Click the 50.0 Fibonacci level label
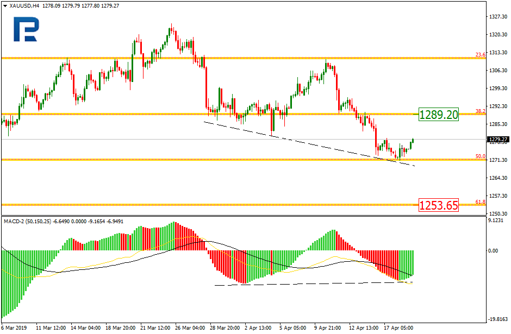 point(480,156)
